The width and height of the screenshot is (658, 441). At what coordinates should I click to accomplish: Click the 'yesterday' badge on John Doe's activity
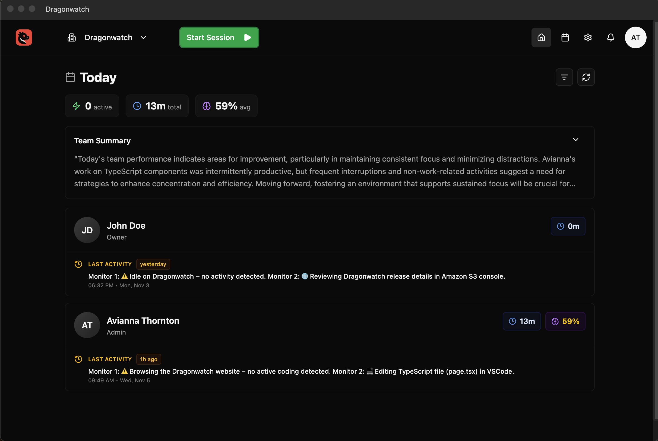point(153,264)
